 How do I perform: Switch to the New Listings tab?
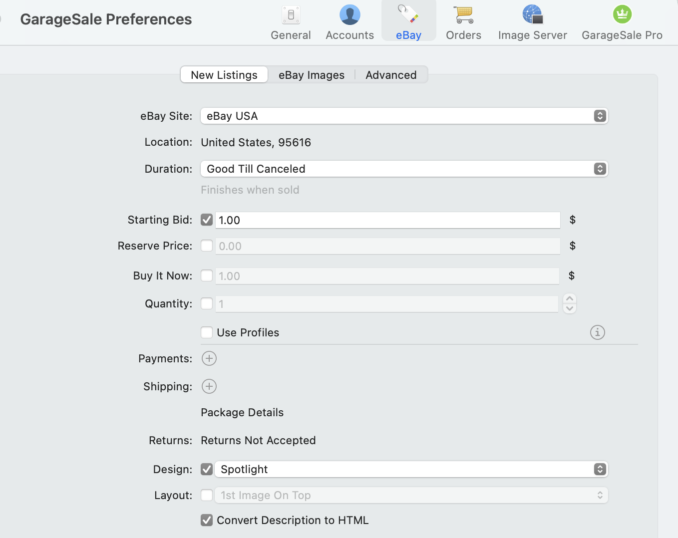pyautogui.click(x=224, y=75)
